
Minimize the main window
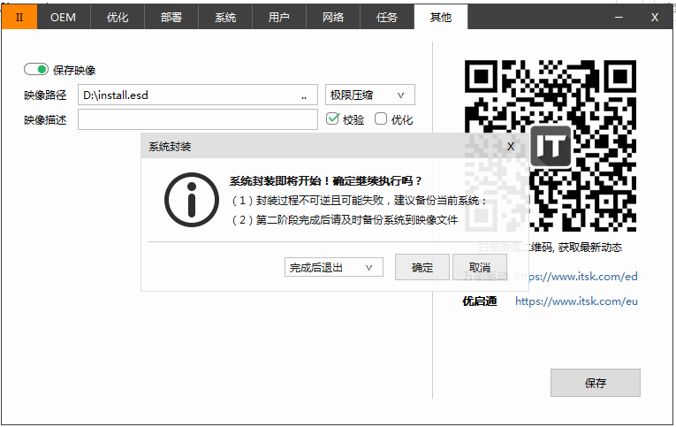[619, 18]
